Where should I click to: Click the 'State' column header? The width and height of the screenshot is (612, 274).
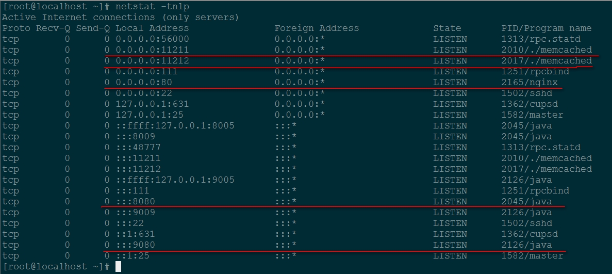tap(447, 28)
